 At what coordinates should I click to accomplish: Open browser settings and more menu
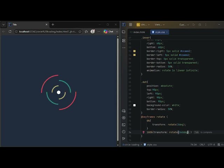99,31
